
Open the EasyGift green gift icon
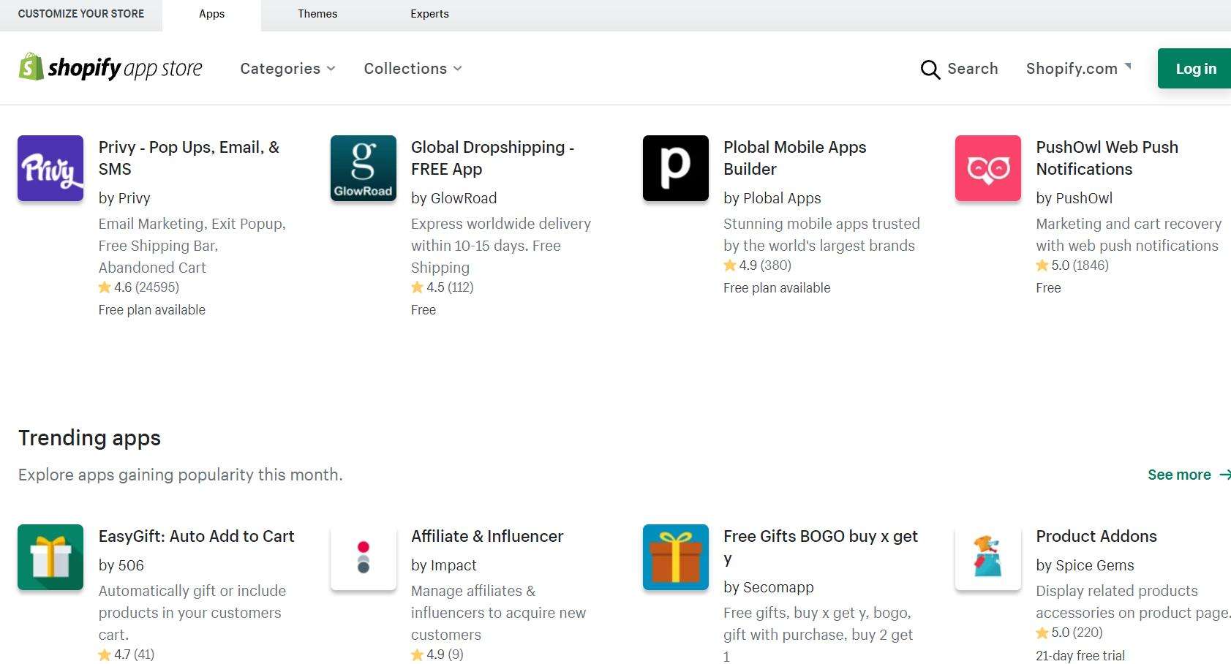point(50,557)
